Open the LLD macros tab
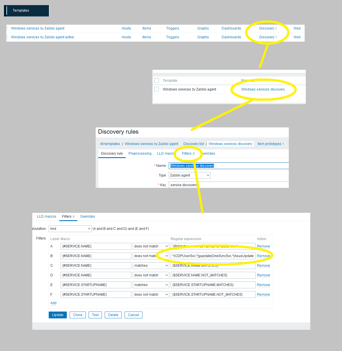 click(x=46, y=217)
